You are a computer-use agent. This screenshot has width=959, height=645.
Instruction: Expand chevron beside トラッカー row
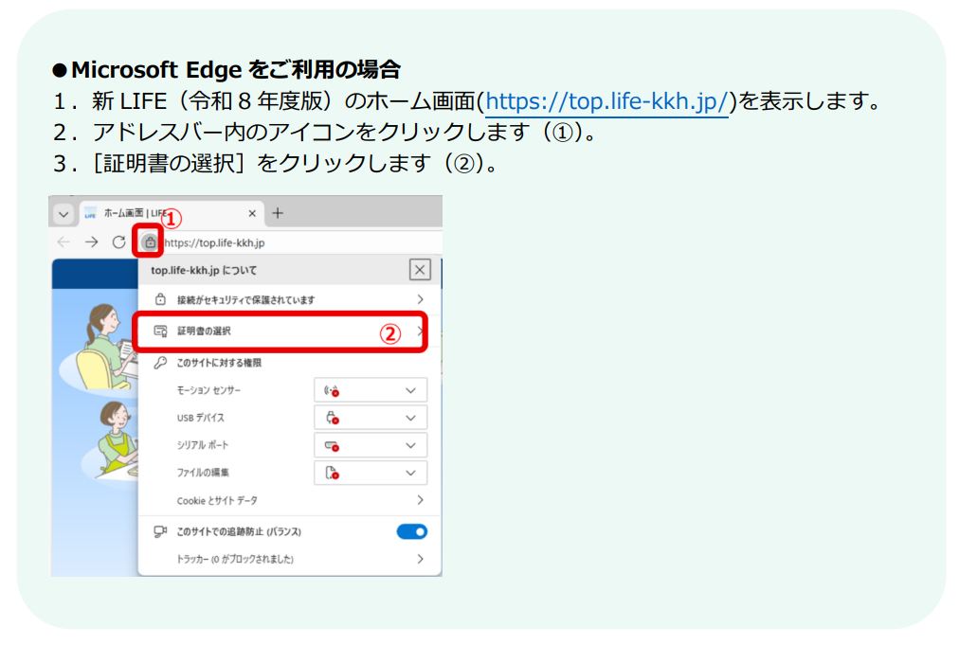(x=420, y=559)
